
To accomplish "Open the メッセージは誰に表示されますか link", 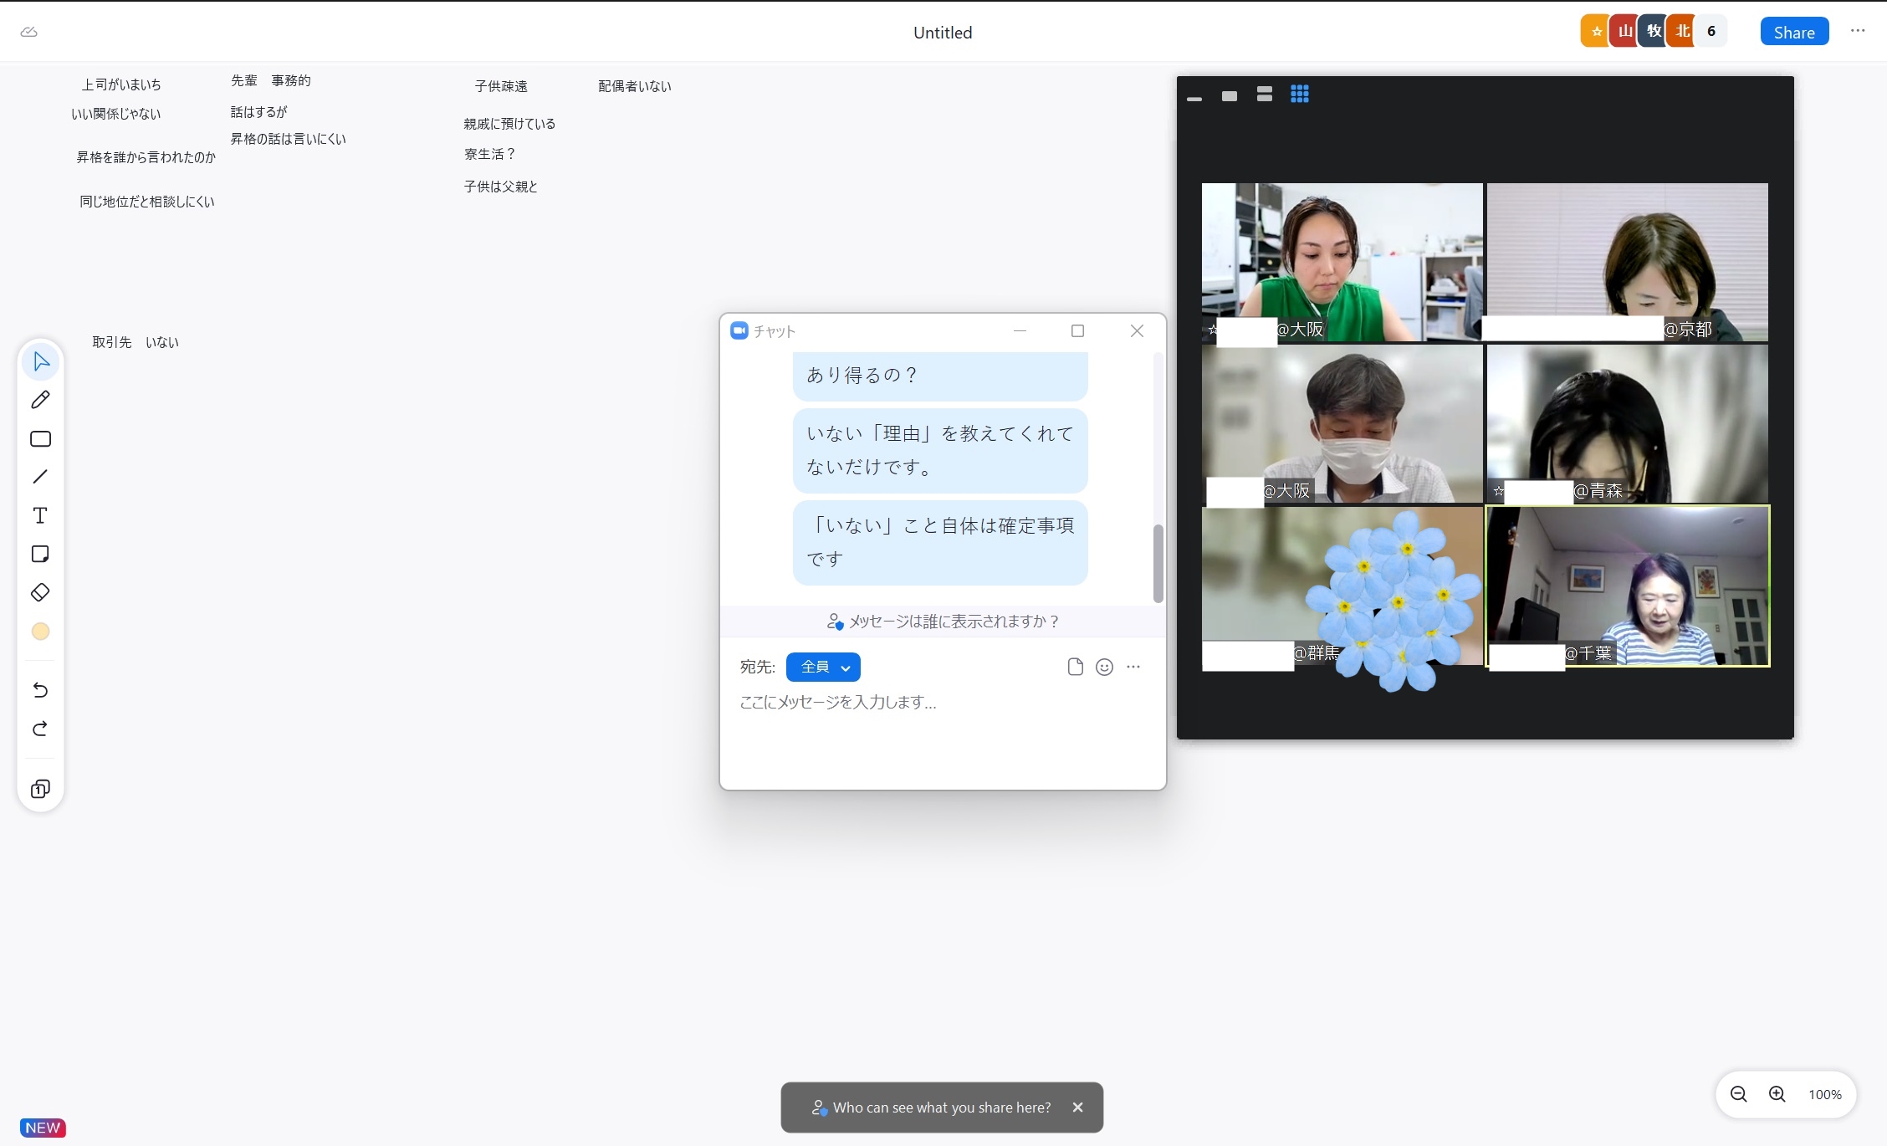I will (x=943, y=622).
